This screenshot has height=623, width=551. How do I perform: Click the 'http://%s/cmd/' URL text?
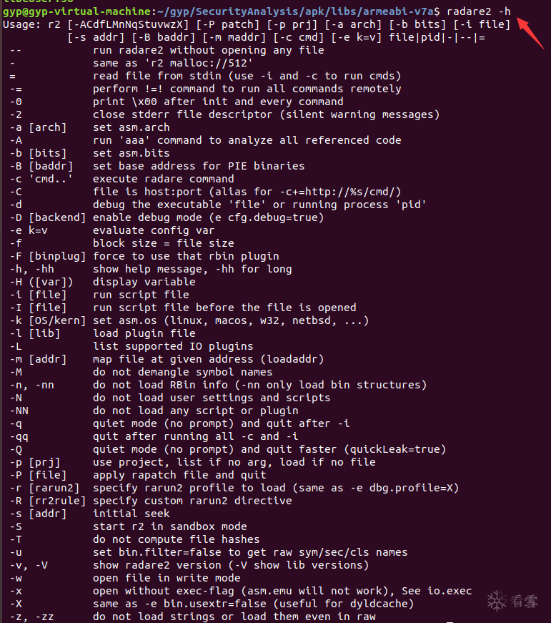pyautogui.click(x=348, y=192)
